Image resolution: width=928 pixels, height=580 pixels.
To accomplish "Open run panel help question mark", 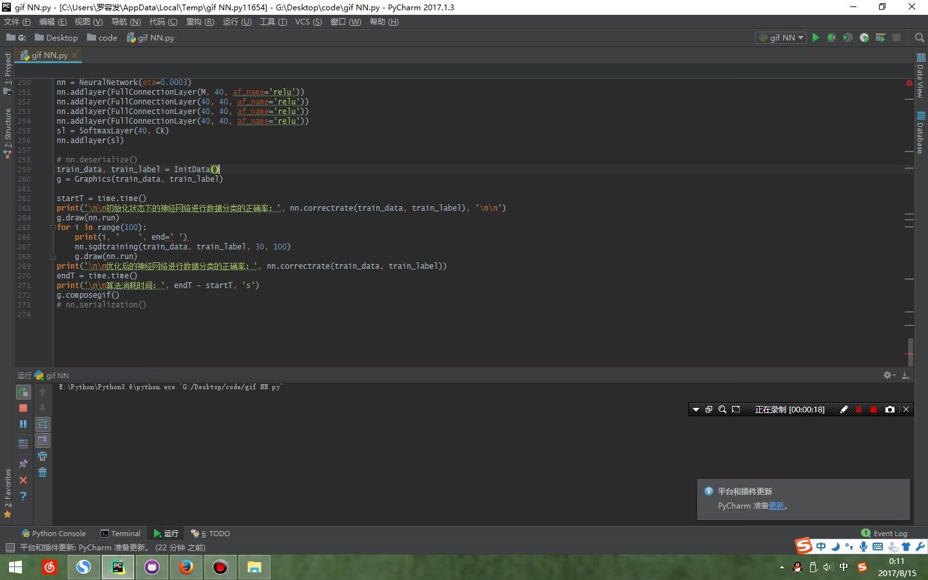I will (23, 496).
